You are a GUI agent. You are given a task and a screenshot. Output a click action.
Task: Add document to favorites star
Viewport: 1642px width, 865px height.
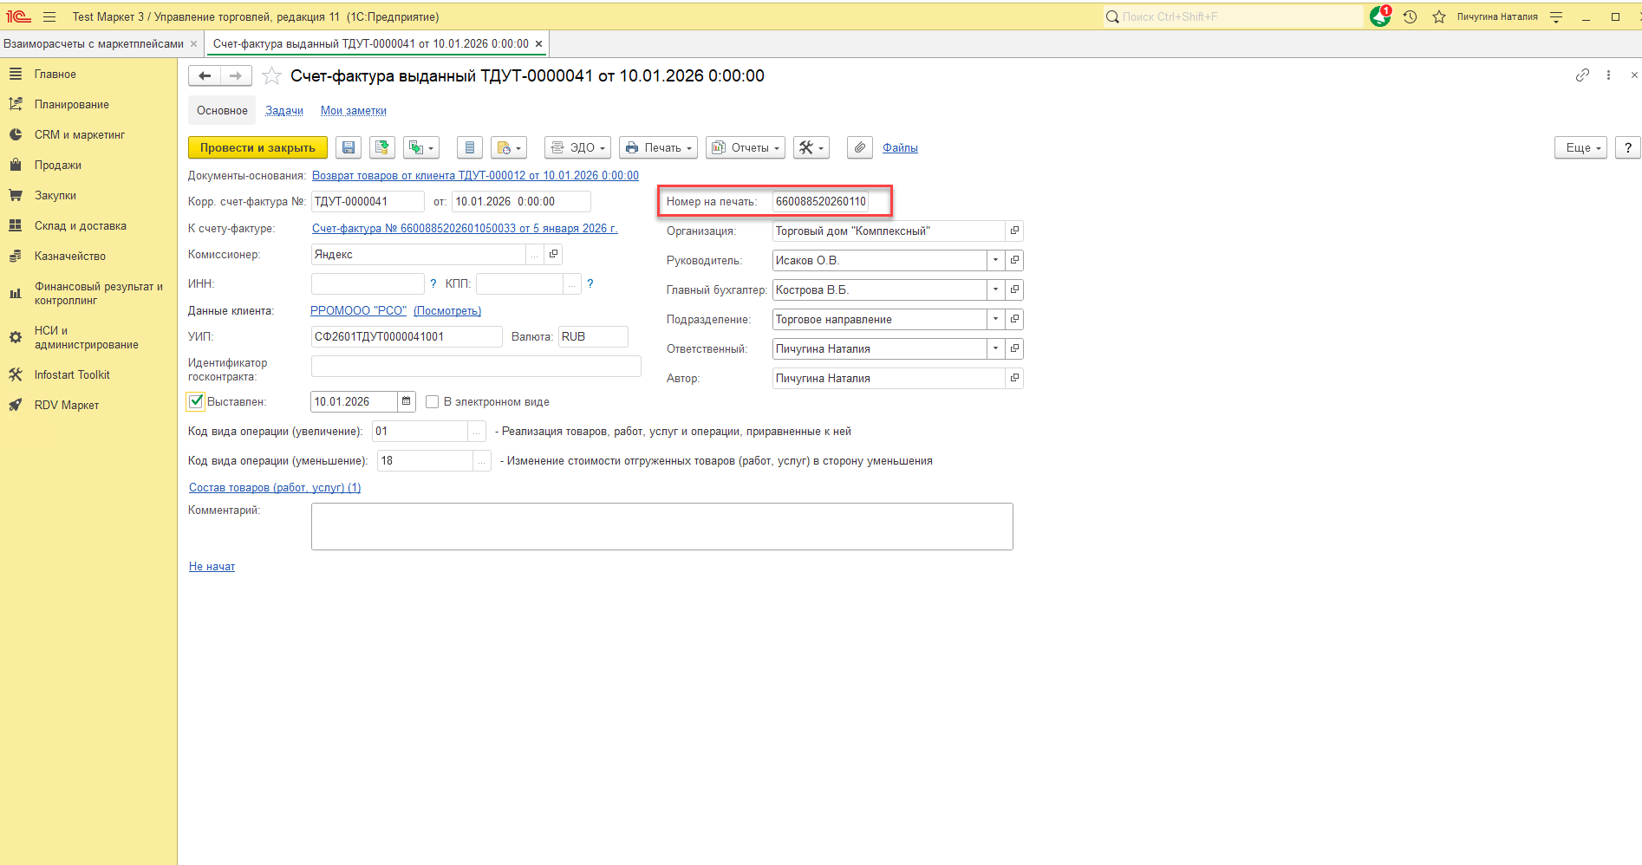pos(272,76)
